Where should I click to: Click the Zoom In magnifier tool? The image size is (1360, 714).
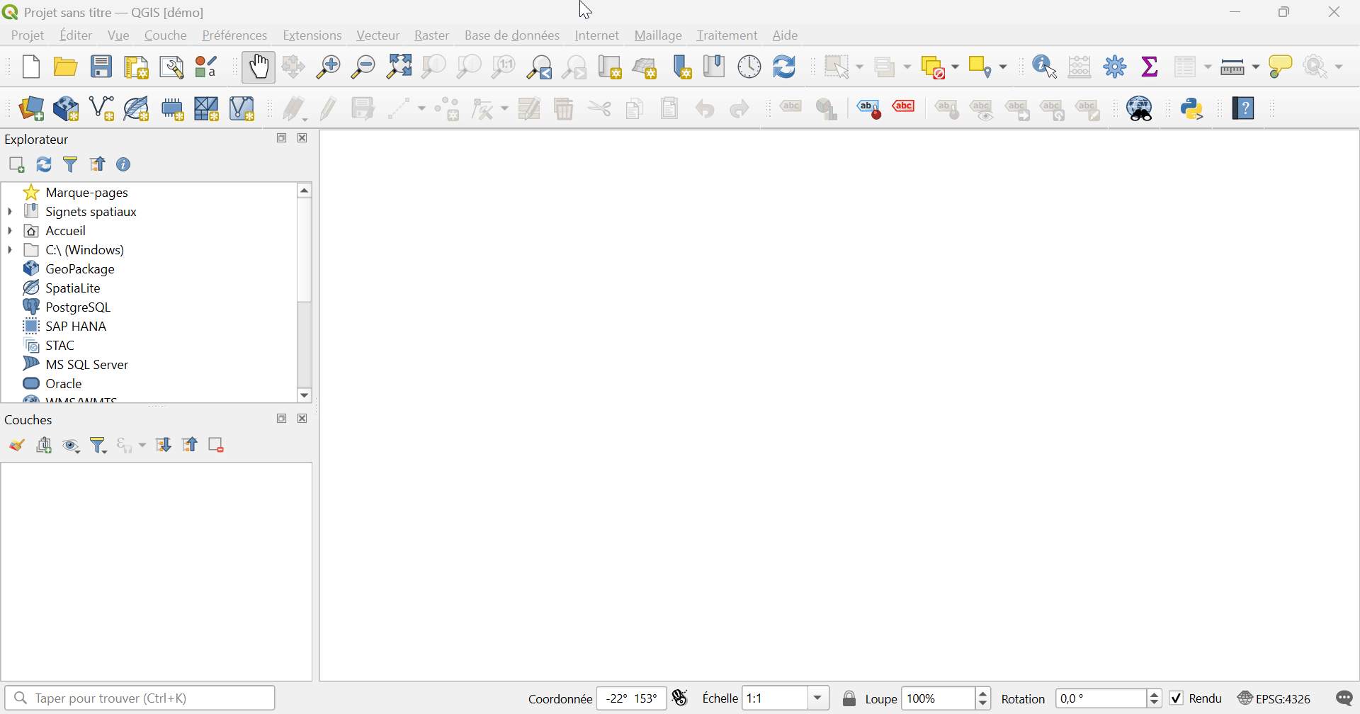click(x=328, y=67)
